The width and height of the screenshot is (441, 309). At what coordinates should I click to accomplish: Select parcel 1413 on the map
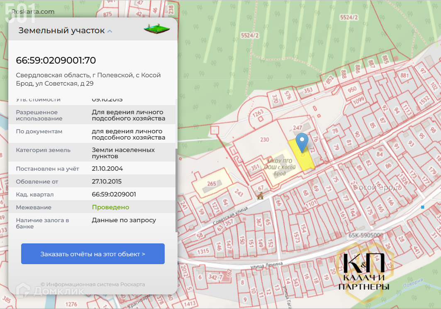pos(190,303)
